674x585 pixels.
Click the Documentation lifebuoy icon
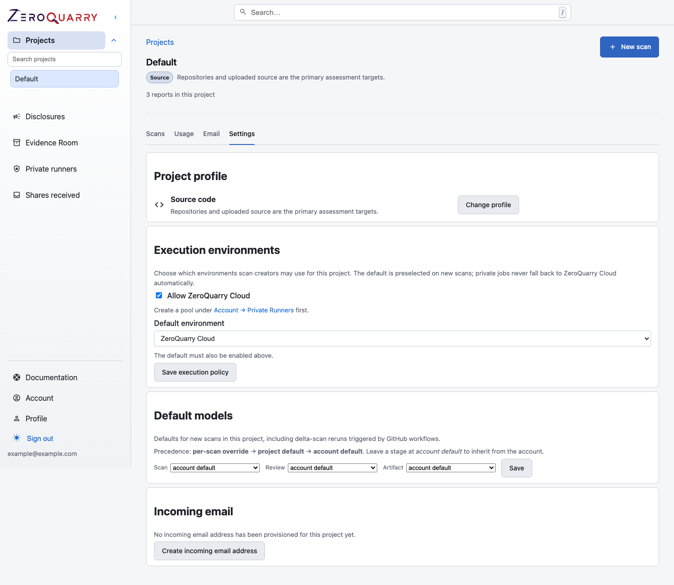[17, 377]
